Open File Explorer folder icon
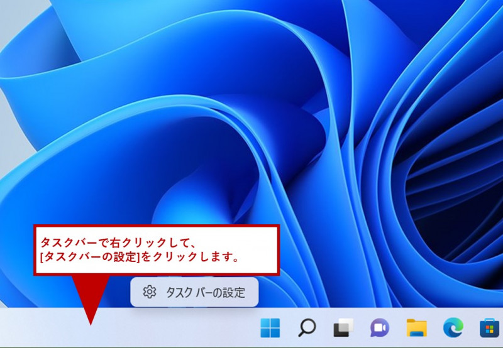The height and width of the screenshot is (348, 503). click(x=416, y=328)
